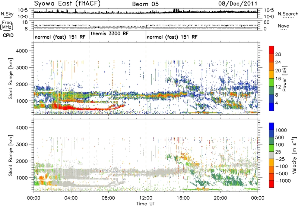Viewport: 298px width, 206px height.
Task: Click the '2000' tick of the power panel
Action: (22, 84)
